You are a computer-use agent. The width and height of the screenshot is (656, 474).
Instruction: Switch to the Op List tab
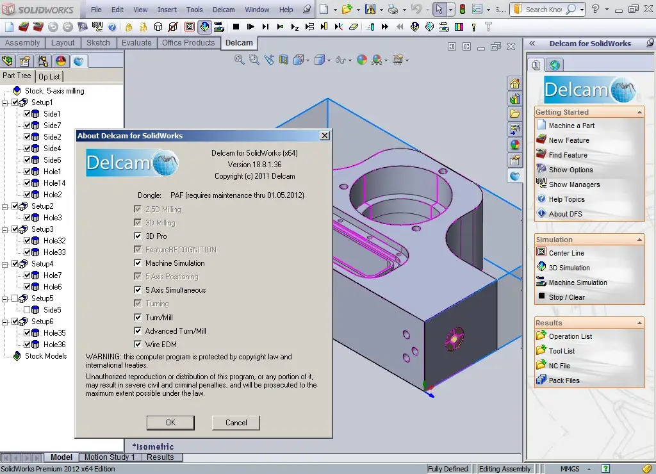(49, 77)
